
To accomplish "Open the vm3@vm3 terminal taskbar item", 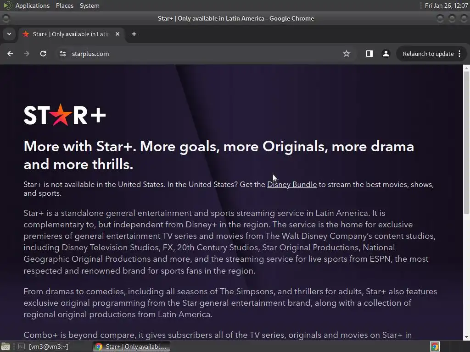I will point(44,346).
